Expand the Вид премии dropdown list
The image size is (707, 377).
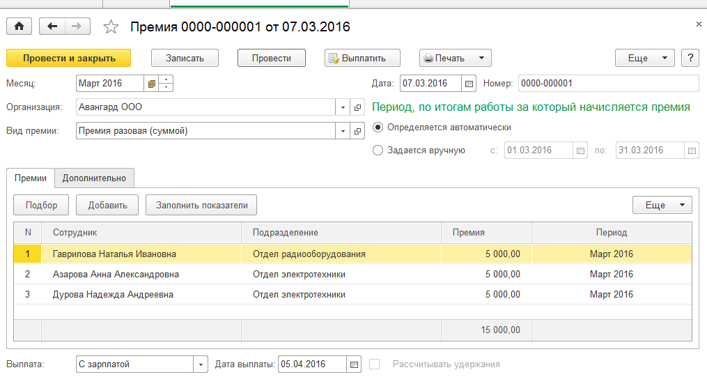coord(343,130)
